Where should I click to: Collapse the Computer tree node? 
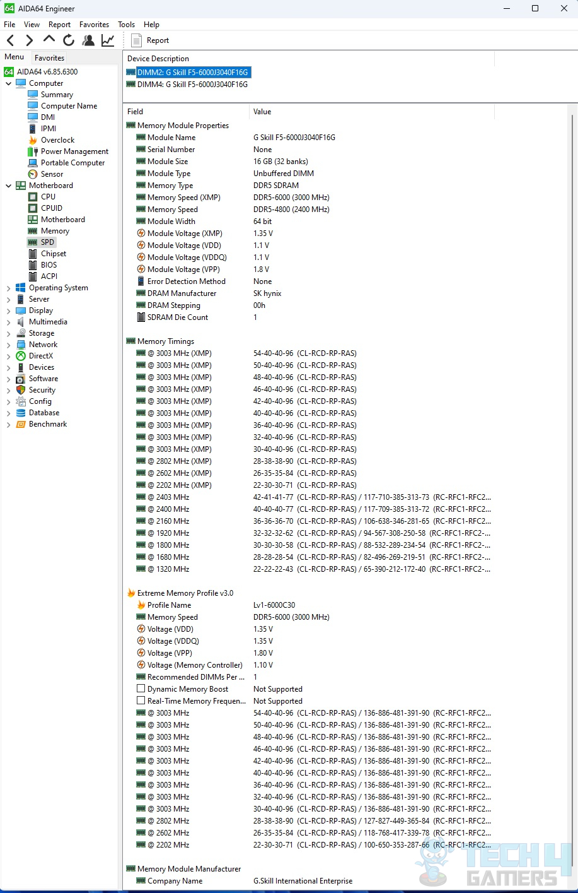8,83
